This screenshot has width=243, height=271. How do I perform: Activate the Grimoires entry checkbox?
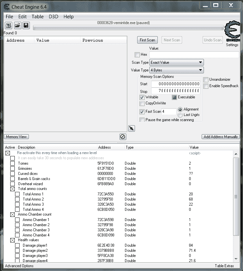point(13,168)
